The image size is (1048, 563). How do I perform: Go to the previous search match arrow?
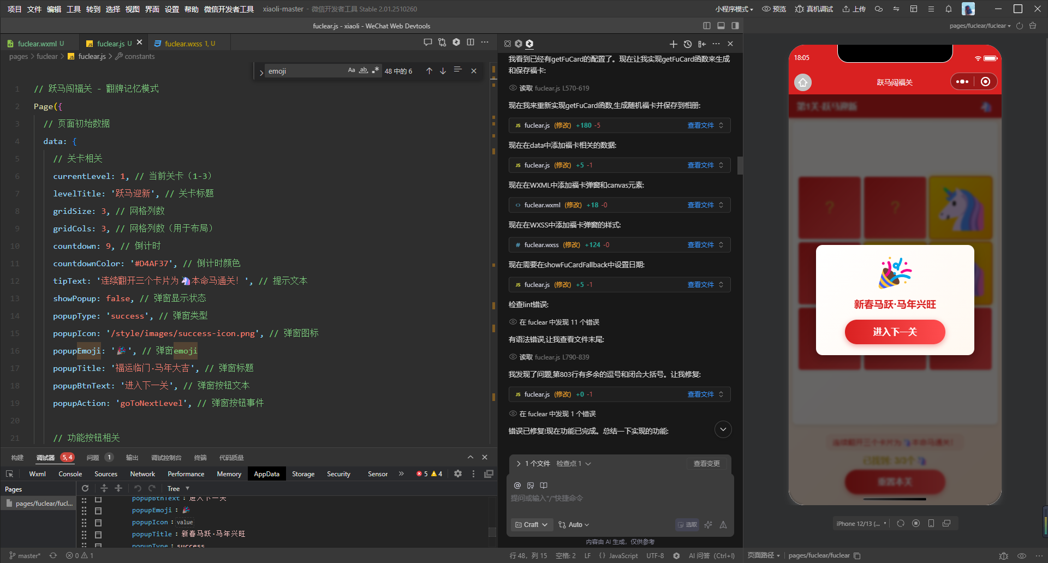coord(429,71)
